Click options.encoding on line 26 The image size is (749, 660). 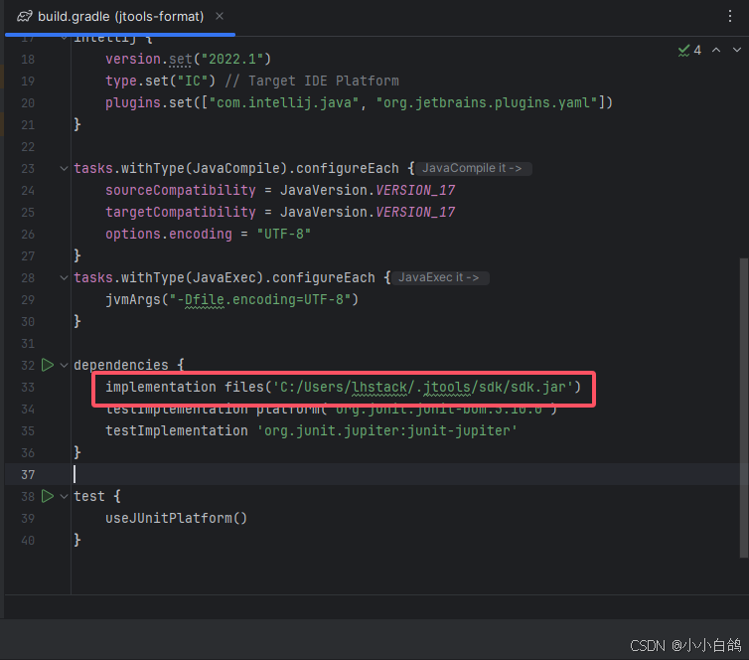click(x=169, y=235)
